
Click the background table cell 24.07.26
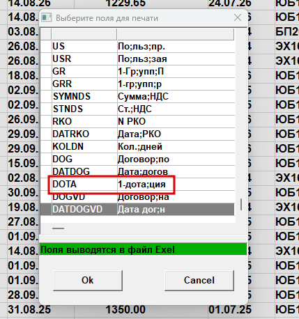(x=230, y=3)
